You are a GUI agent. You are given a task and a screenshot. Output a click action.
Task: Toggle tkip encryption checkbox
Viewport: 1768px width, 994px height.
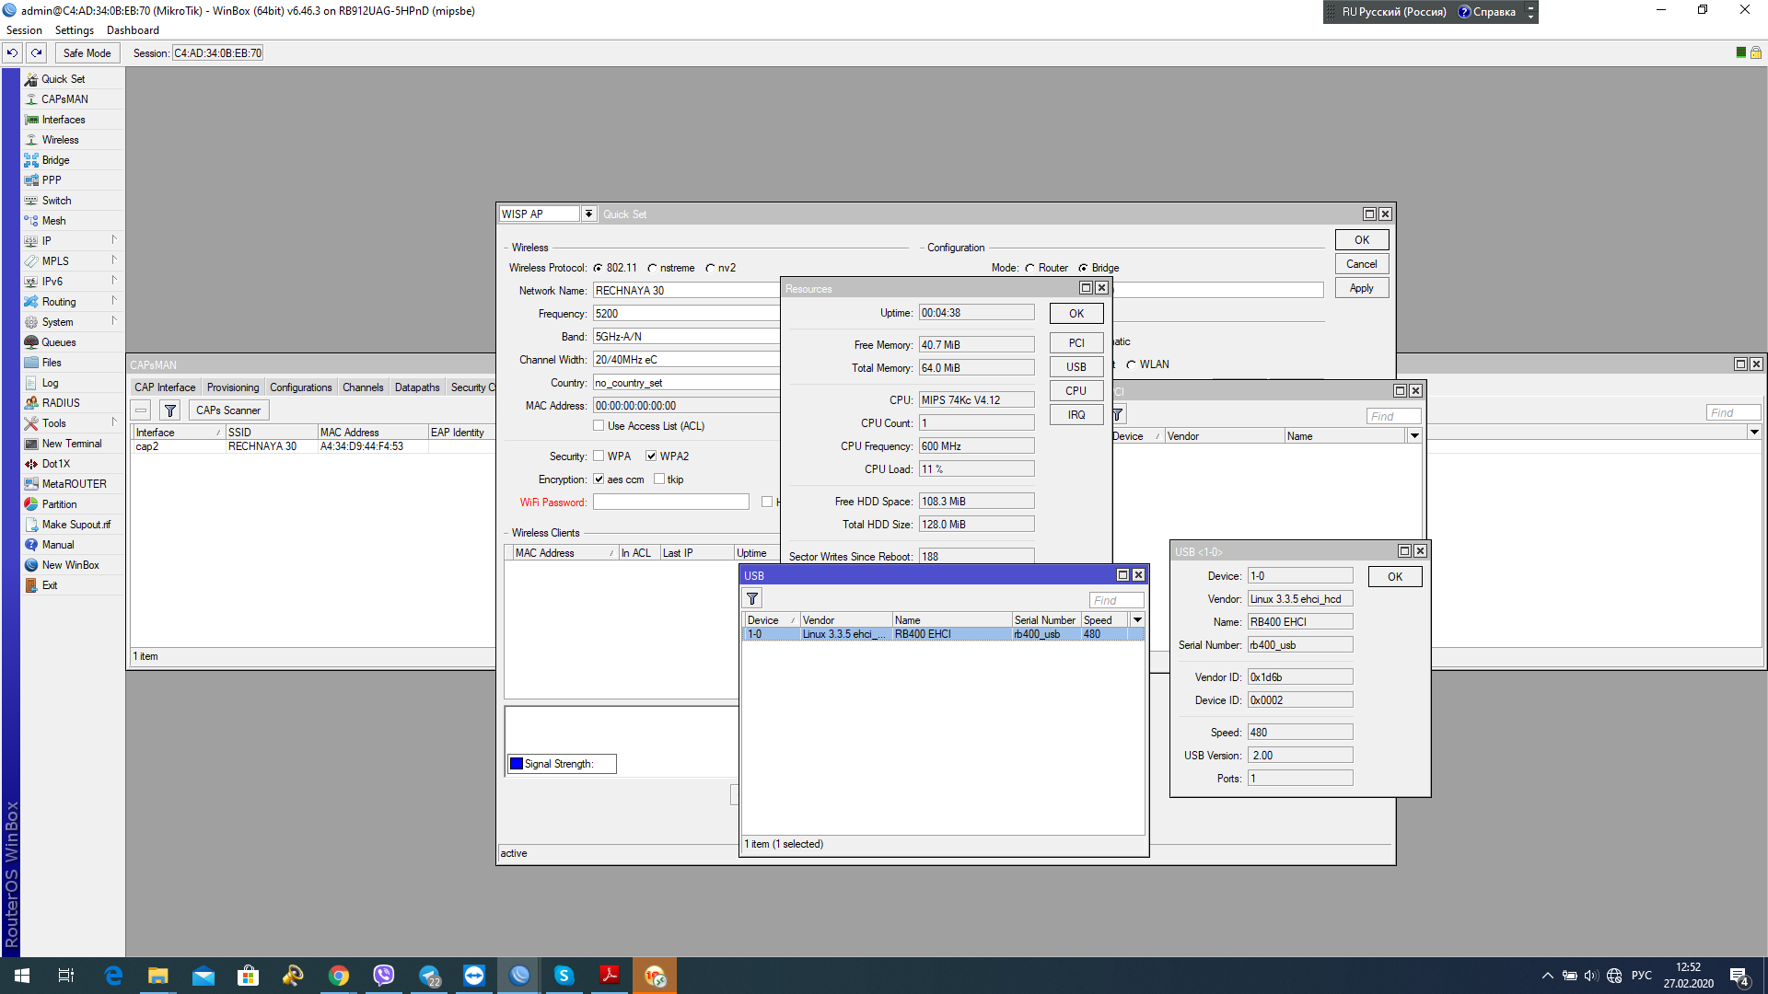coord(659,480)
